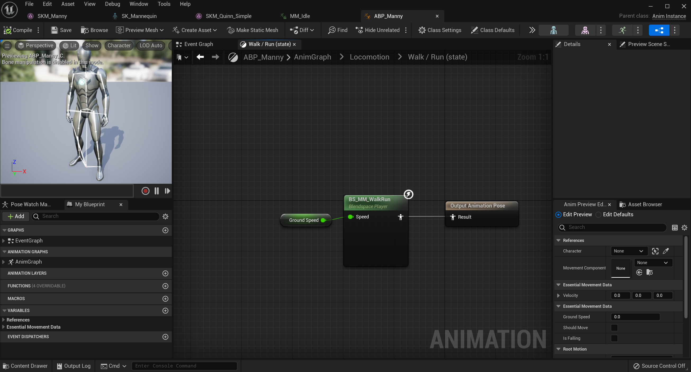Toggle Hide Unrelated nodes
This screenshot has width=691, height=372.
coord(378,30)
